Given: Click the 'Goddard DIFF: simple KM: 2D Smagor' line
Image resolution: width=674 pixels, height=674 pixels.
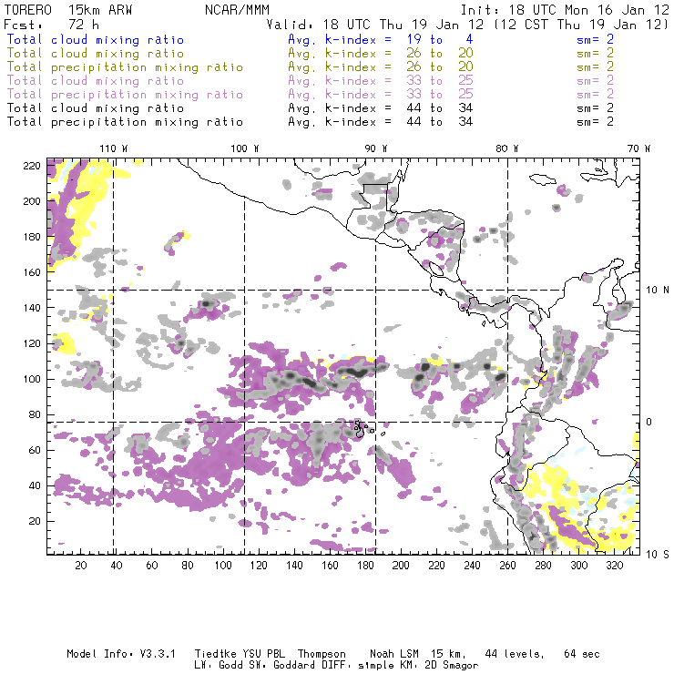Looking at the screenshot, I should [x=375, y=666].
